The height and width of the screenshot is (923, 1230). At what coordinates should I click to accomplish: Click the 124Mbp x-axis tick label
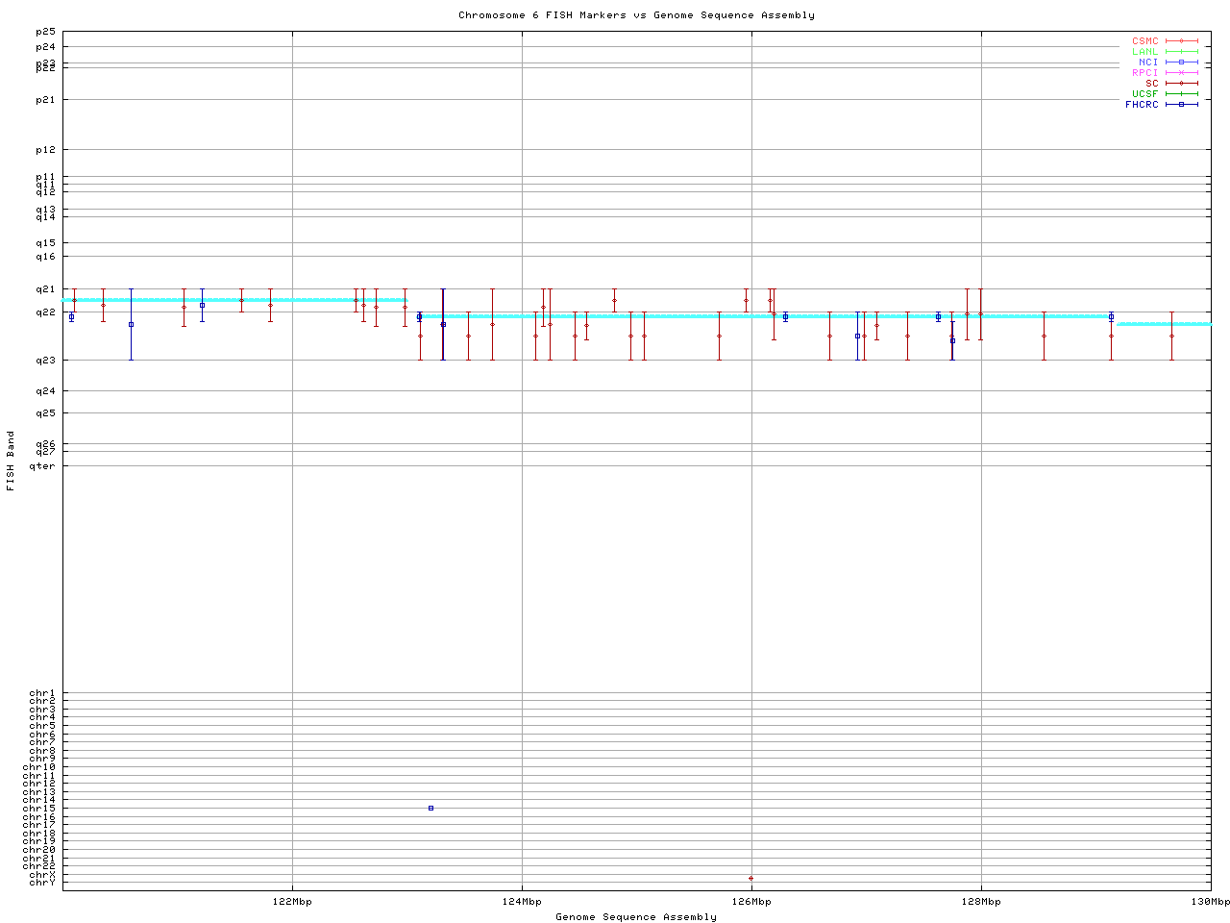click(x=522, y=902)
